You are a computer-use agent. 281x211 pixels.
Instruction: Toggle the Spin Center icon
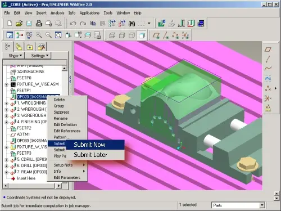click(x=20, y=35)
